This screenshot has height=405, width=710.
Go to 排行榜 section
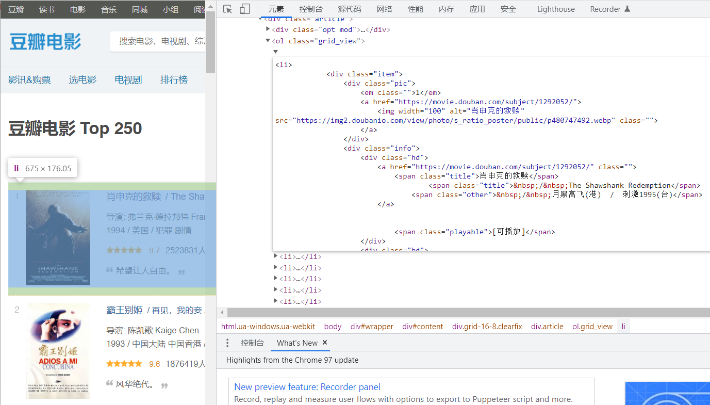pyautogui.click(x=174, y=80)
